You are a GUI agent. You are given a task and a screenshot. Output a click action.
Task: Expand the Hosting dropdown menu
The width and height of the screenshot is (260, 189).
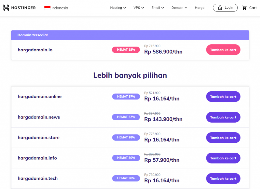pos(118,8)
